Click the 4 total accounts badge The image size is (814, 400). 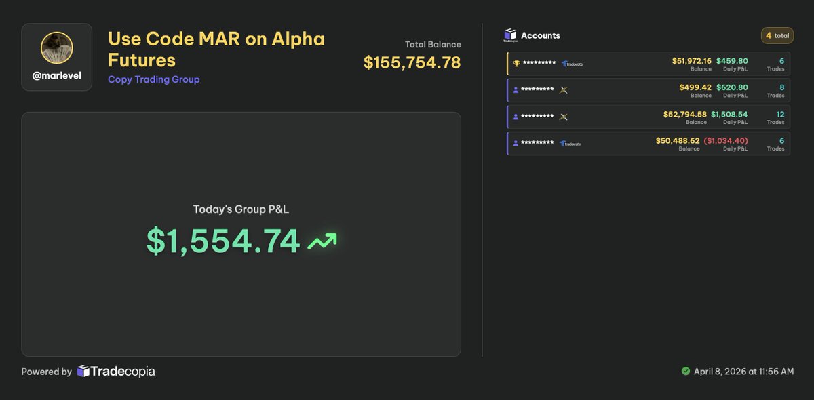[777, 35]
